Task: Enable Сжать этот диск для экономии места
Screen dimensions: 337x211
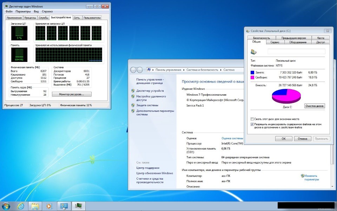Action: [x=252, y=119]
